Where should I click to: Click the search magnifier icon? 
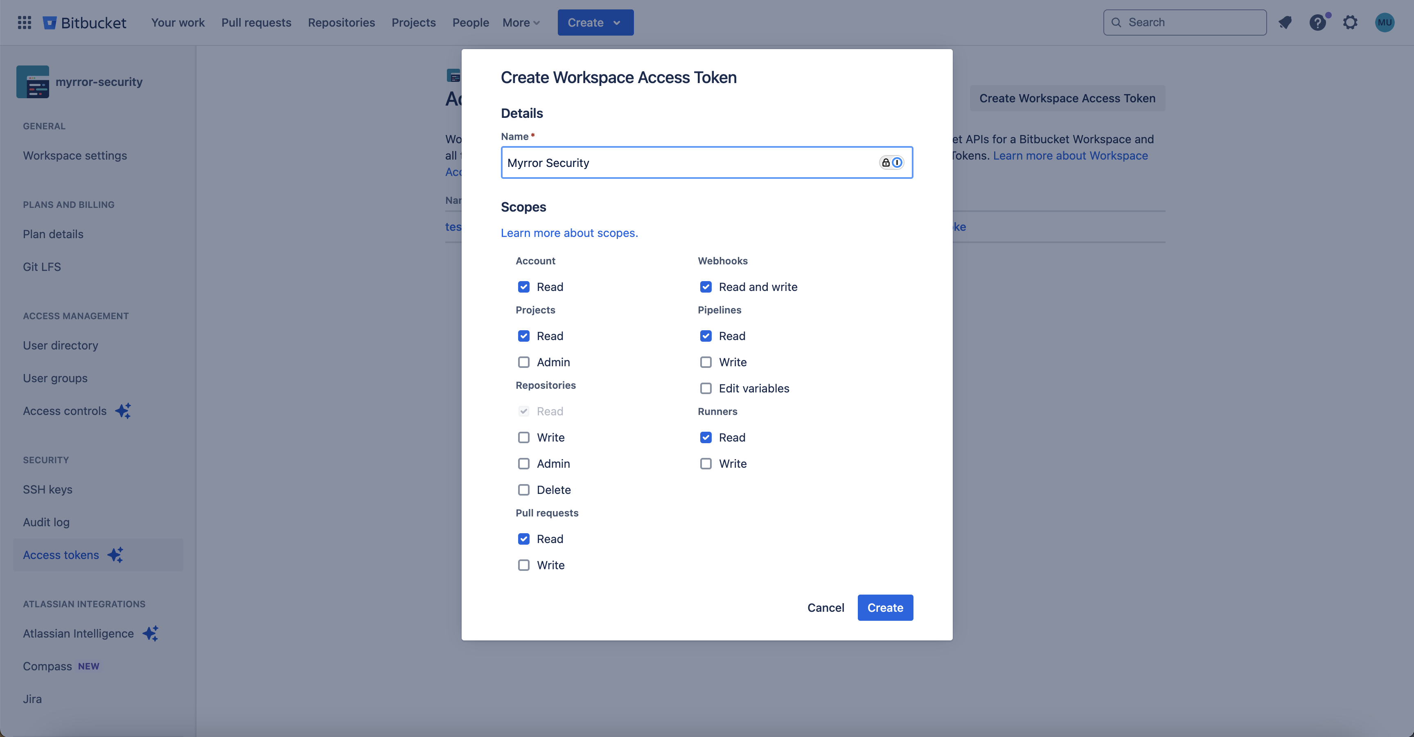click(x=1116, y=23)
